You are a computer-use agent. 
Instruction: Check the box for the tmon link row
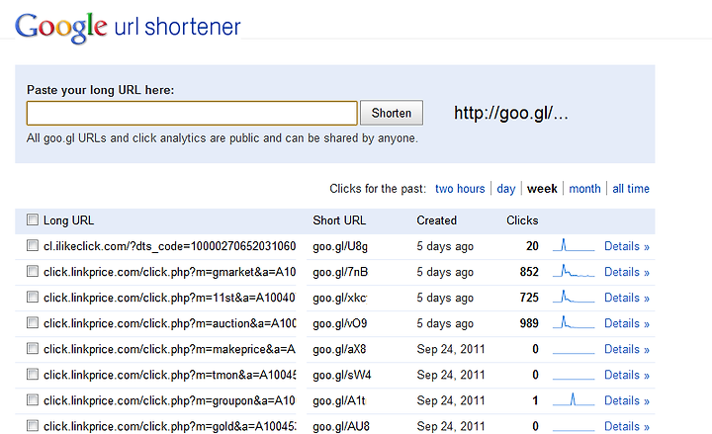click(x=33, y=374)
